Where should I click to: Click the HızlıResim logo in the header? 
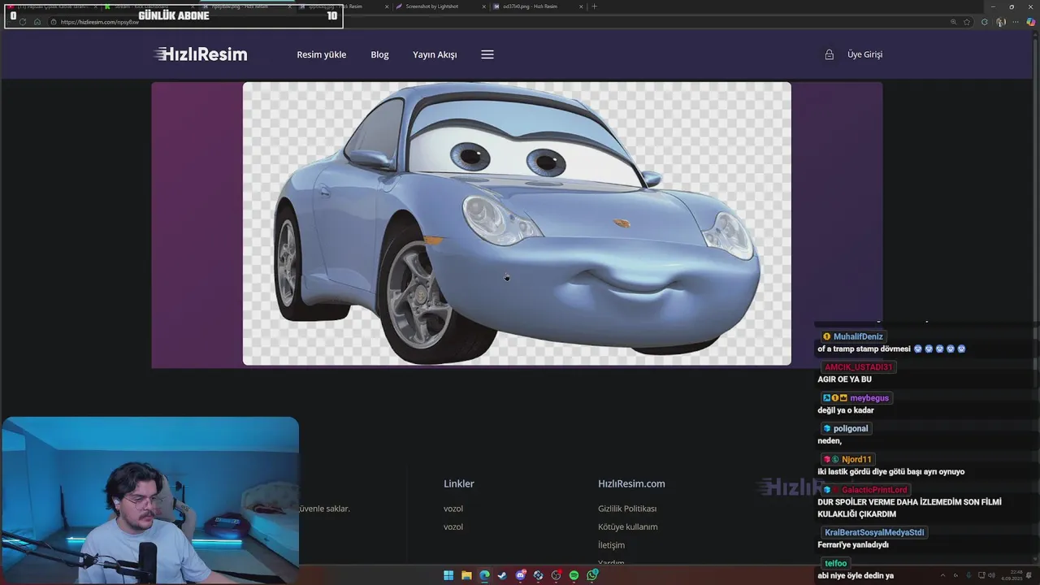pos(201,54)
